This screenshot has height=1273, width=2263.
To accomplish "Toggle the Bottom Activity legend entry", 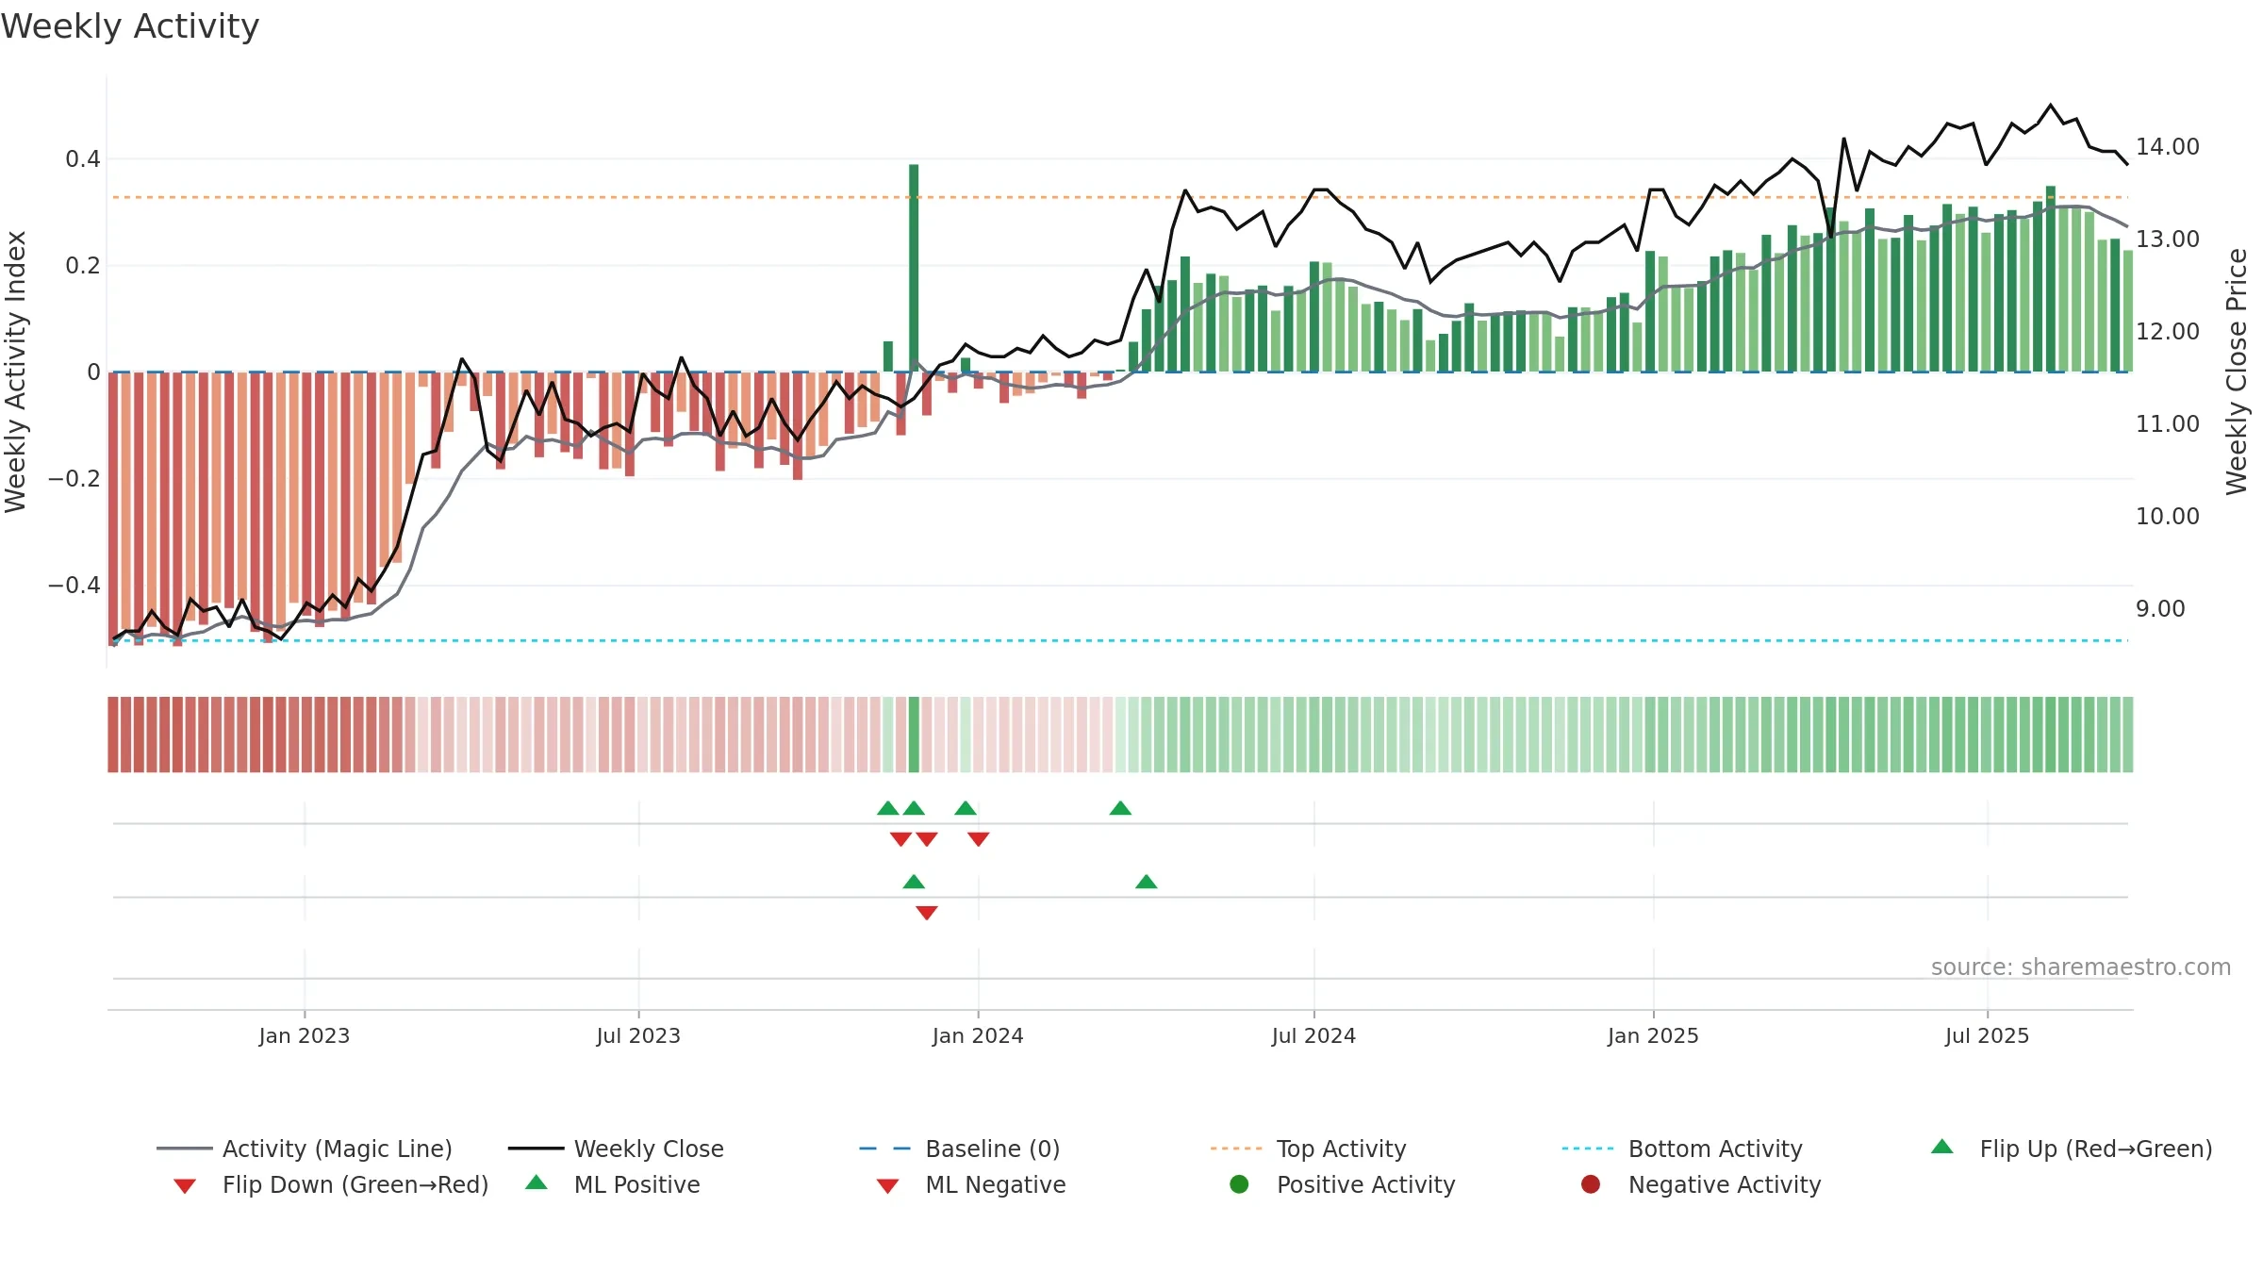I will pos(1682,1149).
